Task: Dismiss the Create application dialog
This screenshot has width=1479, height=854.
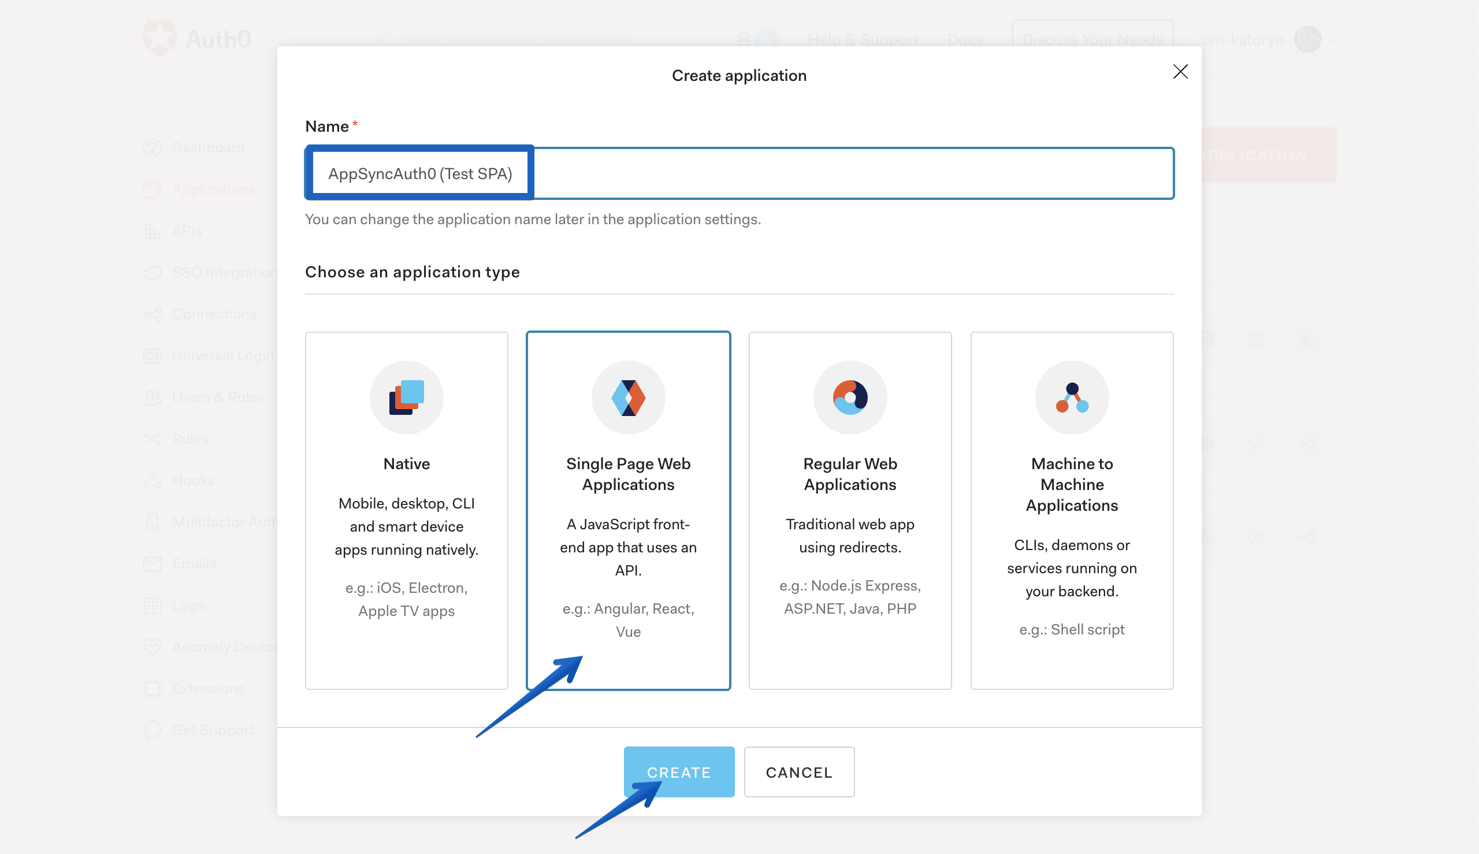Action: (x=1180, y=72)
